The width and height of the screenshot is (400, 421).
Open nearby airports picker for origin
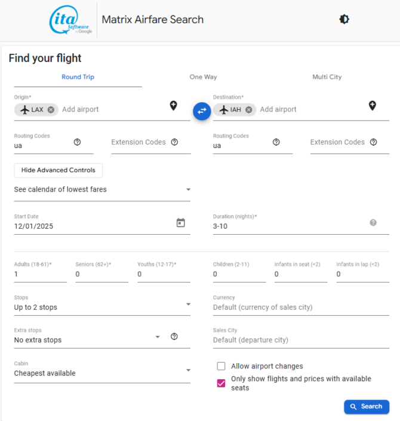173,106
